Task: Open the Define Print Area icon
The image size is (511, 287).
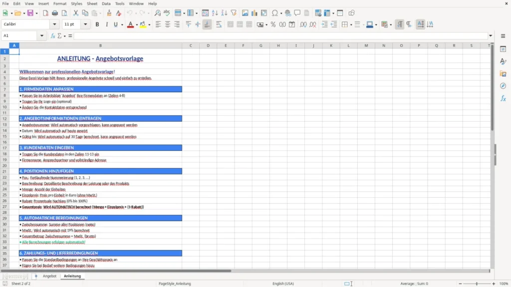Action: 318,13
